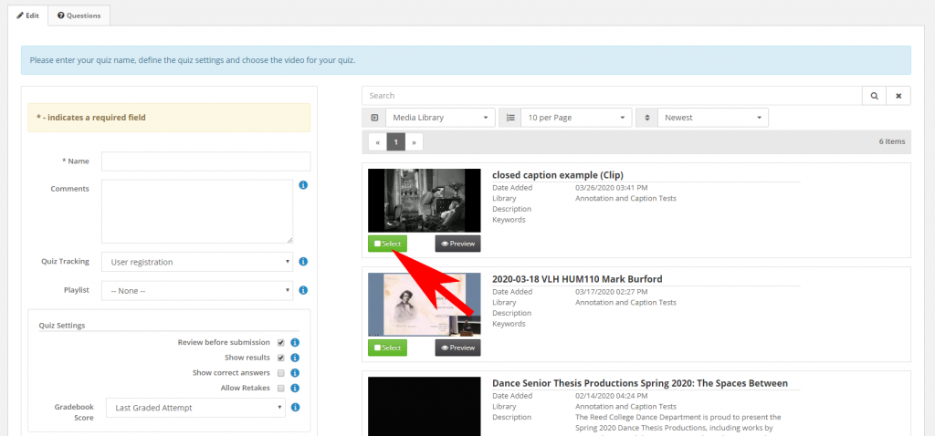This screenshot has width=935, height=436.
Task: Go to next page with » button
Action: pyautogui.click(x=414, y=142)
